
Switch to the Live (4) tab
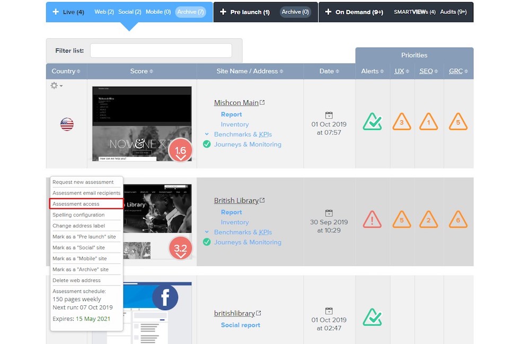pos(73,12)
